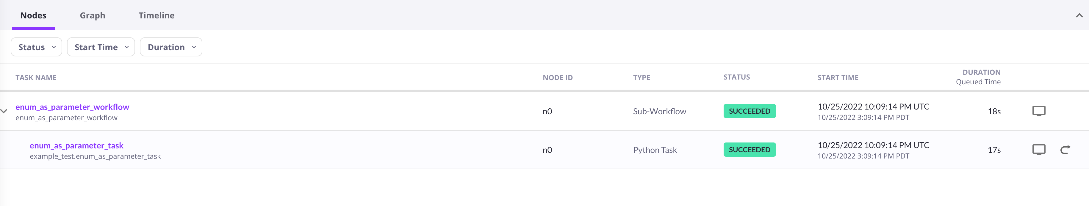This screenshot has width=1089, height=206.
Task: Open the enum_as_parameter_task link
Action: (77, 145)
